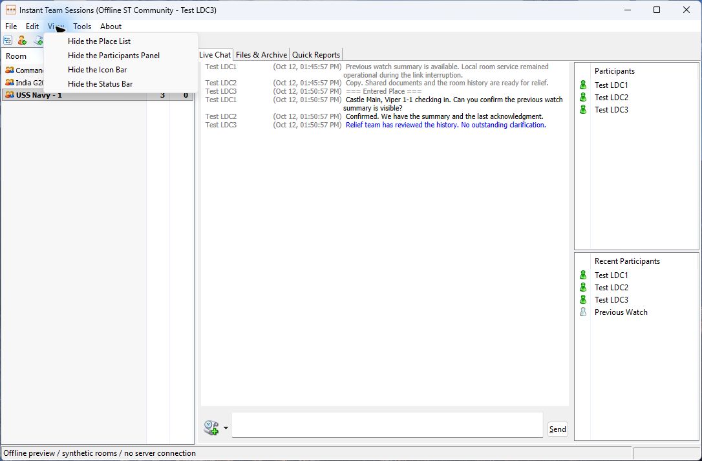Open the About menu
Screen dimensions: 702x461
[111, 27]
